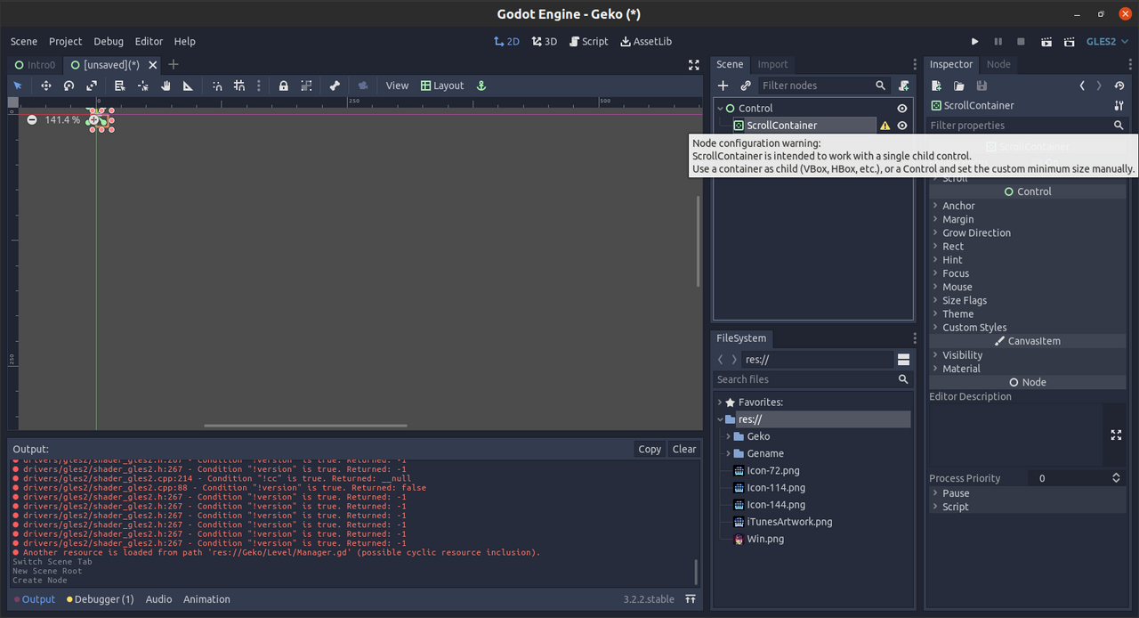
Task: Toggle distraction-free mode icon
Action: pos(694,65)
